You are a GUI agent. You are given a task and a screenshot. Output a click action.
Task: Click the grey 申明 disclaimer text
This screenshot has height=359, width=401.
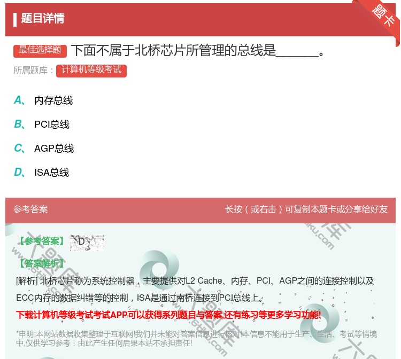[196, 338]
